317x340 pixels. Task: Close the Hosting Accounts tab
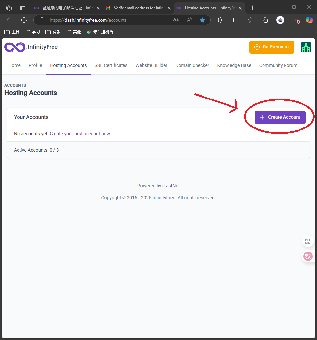[x=240, y=8]
